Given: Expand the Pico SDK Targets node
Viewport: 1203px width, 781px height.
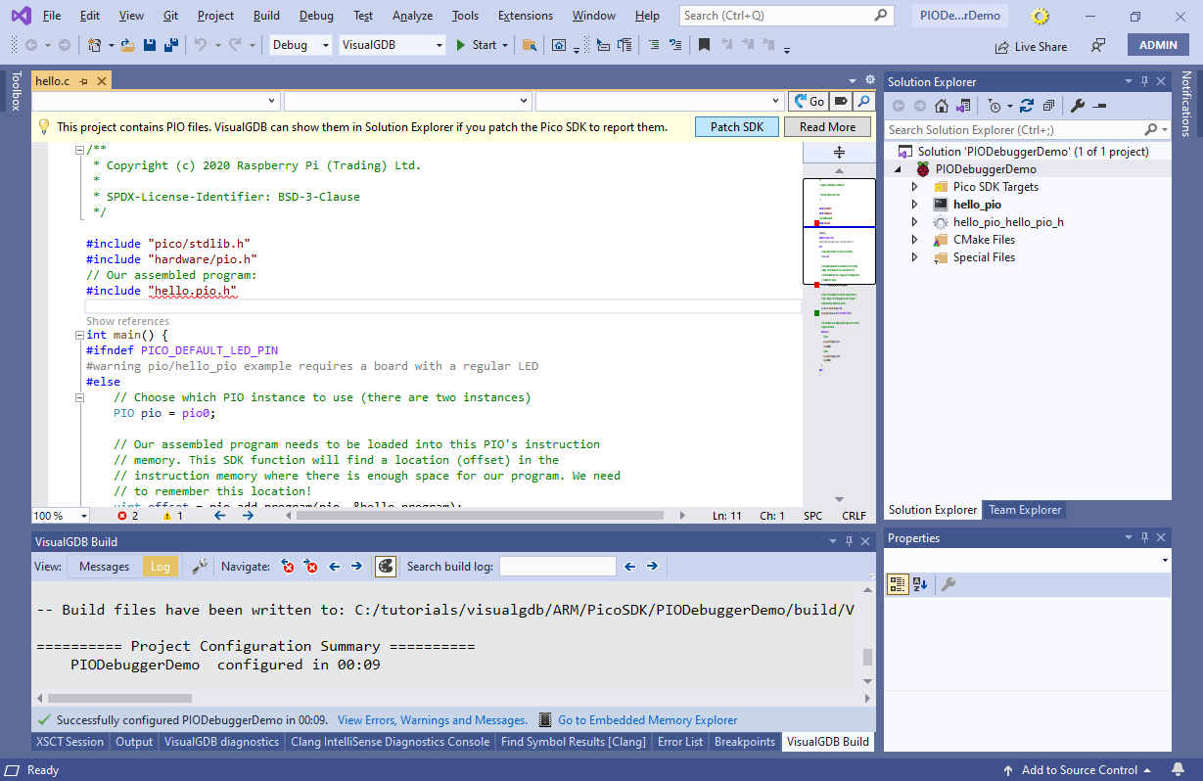Looking at the screenshot, I should 915,187.
